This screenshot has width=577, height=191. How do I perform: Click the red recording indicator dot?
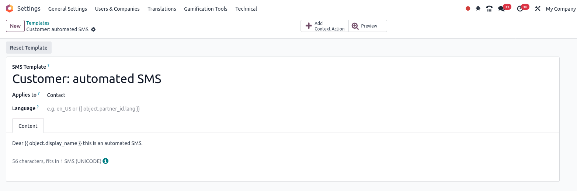click(468, 8)
